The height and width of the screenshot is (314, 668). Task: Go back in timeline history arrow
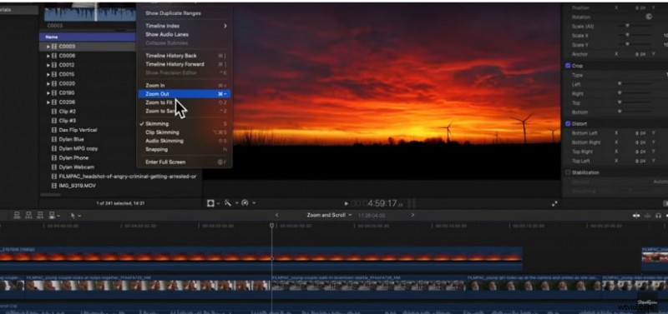(x=277, y=215)
